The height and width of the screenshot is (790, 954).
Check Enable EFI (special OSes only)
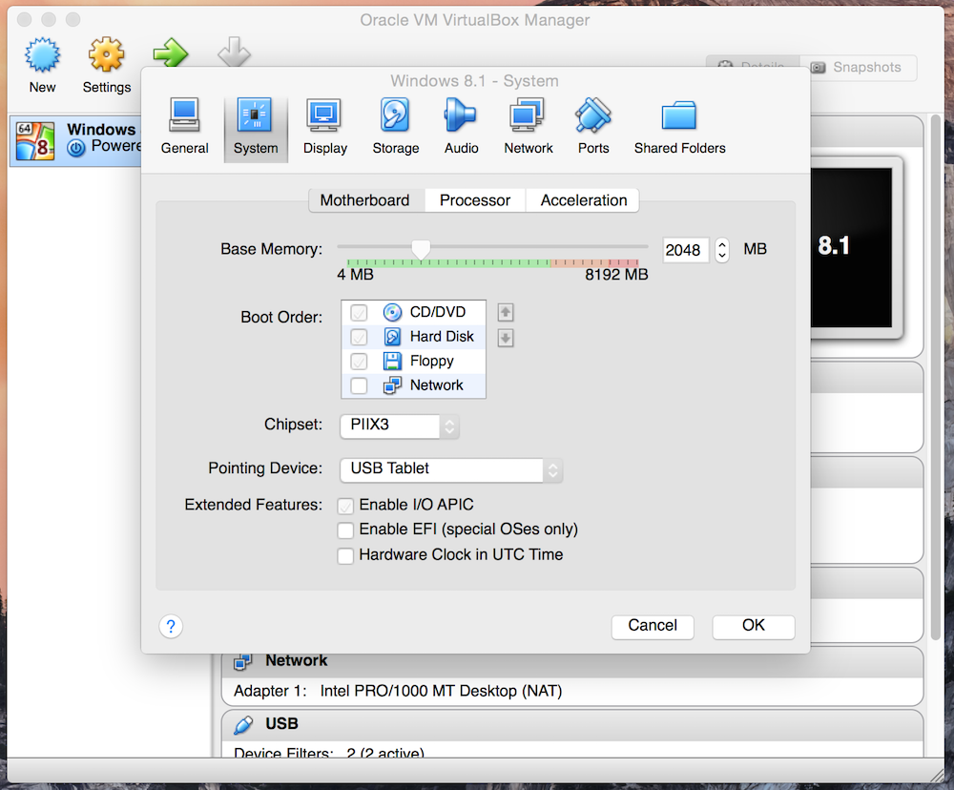pyautogui.click(x=345, y=530)
